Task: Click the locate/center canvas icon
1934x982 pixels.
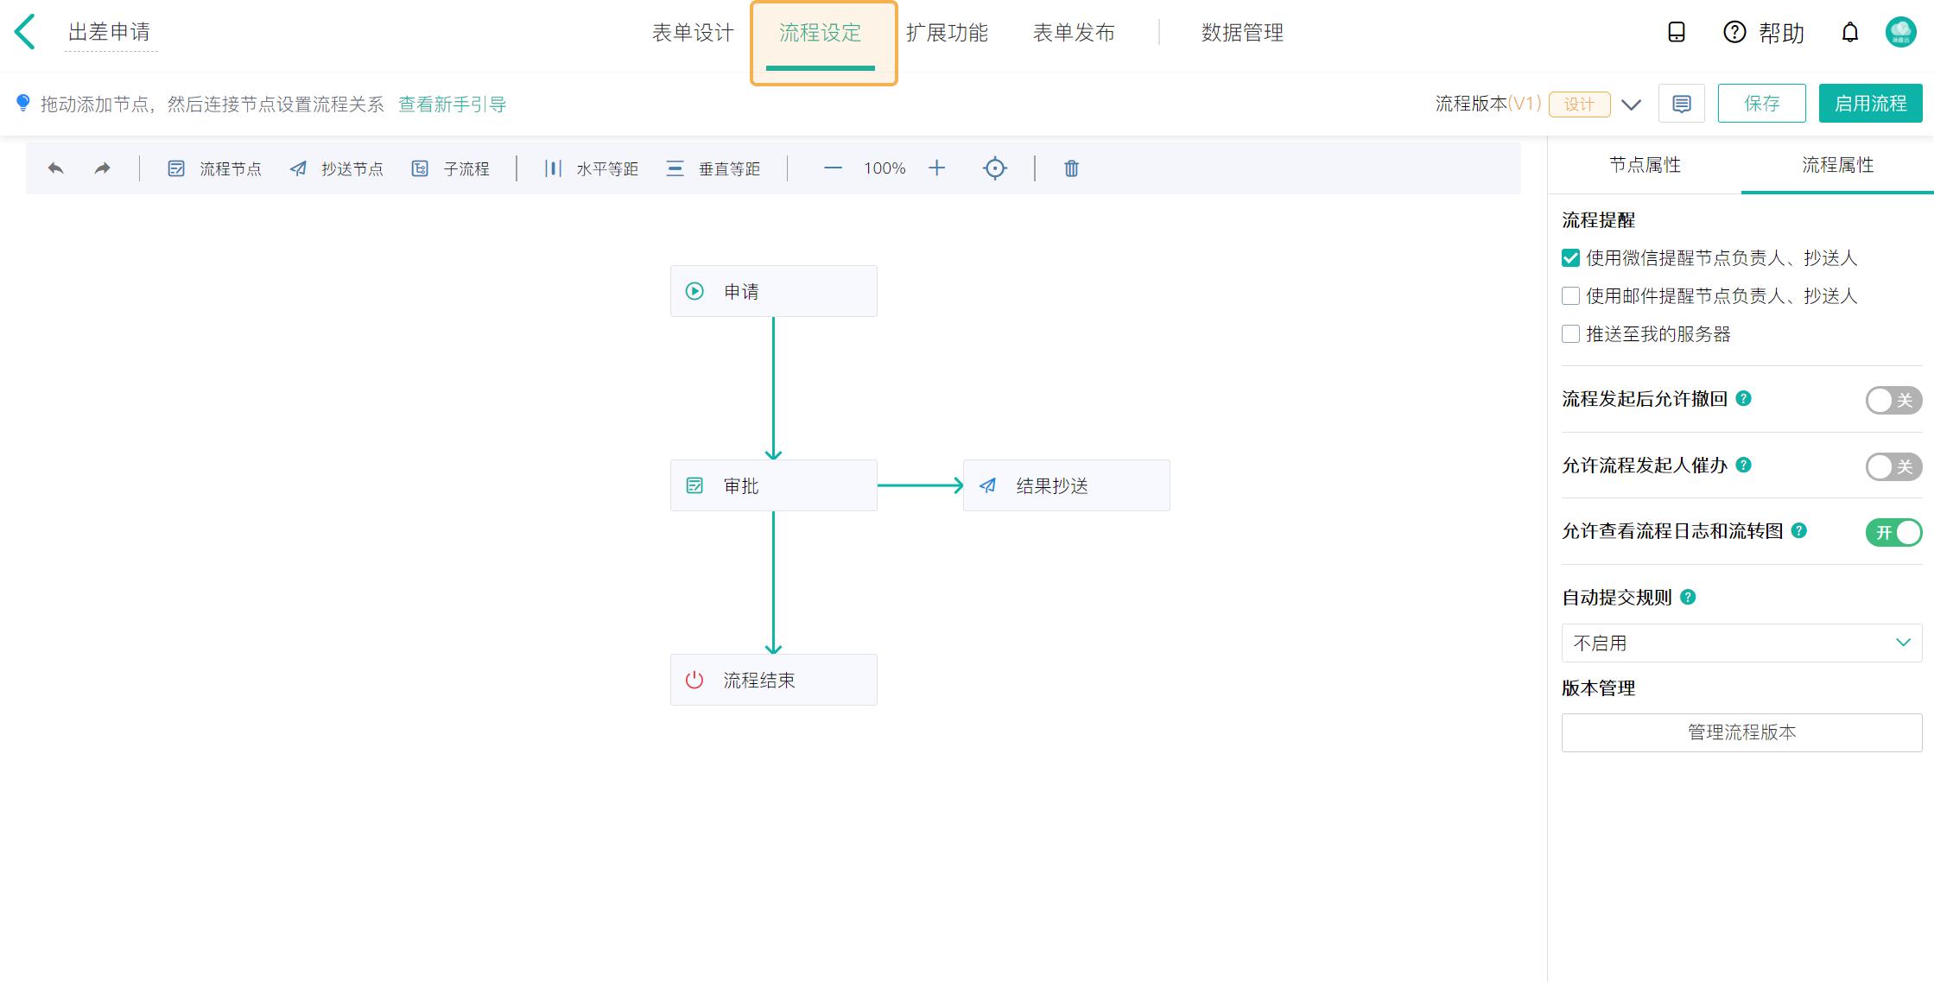Action: click(994, 168)
